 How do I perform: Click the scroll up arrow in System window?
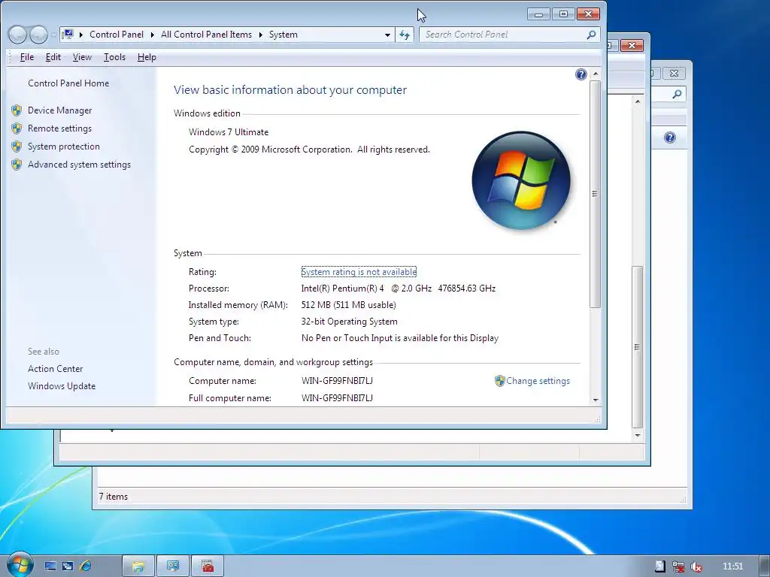pyautogui.click(x=596, y=74)
